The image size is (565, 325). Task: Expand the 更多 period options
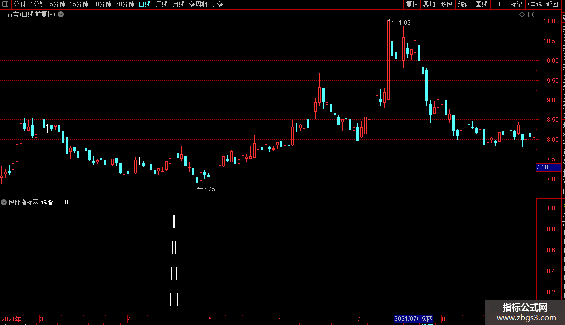tap(219, 4)
